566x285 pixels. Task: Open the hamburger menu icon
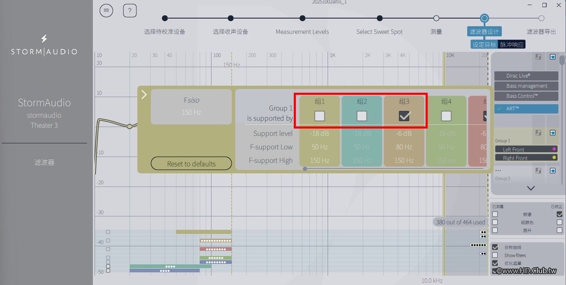(x=106, y=11)
